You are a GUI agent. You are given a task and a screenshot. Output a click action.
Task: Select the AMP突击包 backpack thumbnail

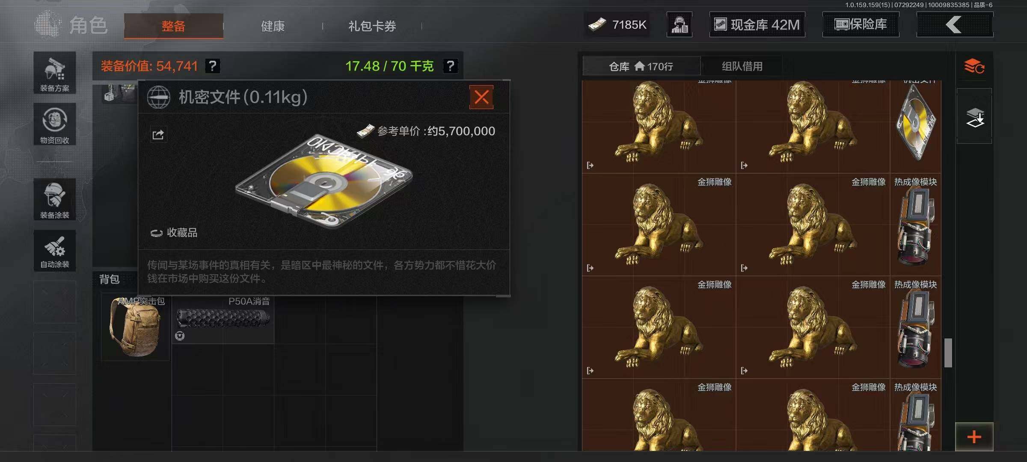[x=135, y=327]
